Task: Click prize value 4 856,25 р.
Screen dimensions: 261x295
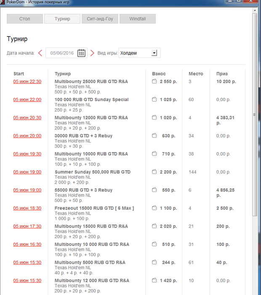Action: 225,193
